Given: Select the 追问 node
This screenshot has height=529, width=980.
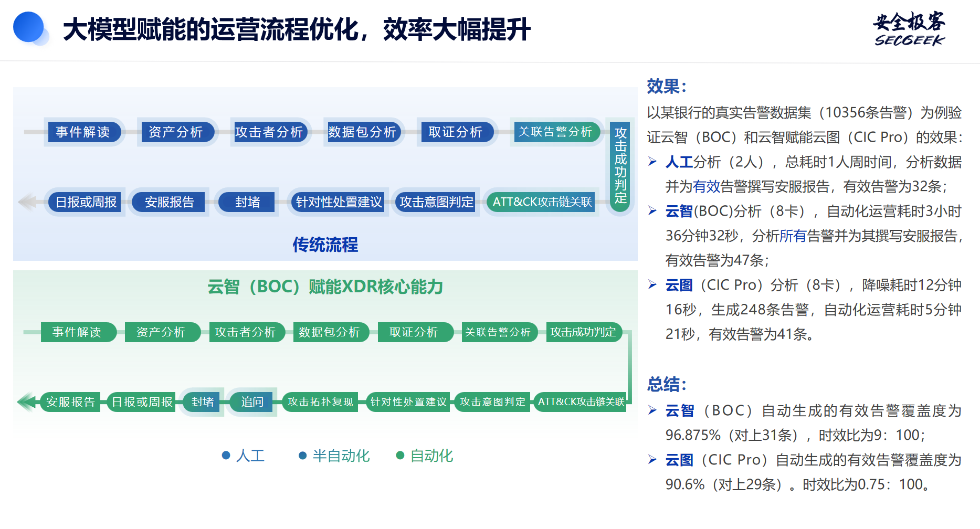Looking at the screenshot, I should point(251,402).
